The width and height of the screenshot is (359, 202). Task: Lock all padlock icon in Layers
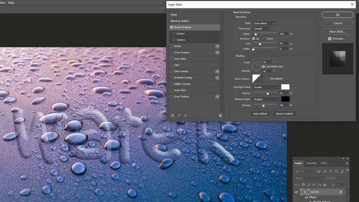point(325,185)
